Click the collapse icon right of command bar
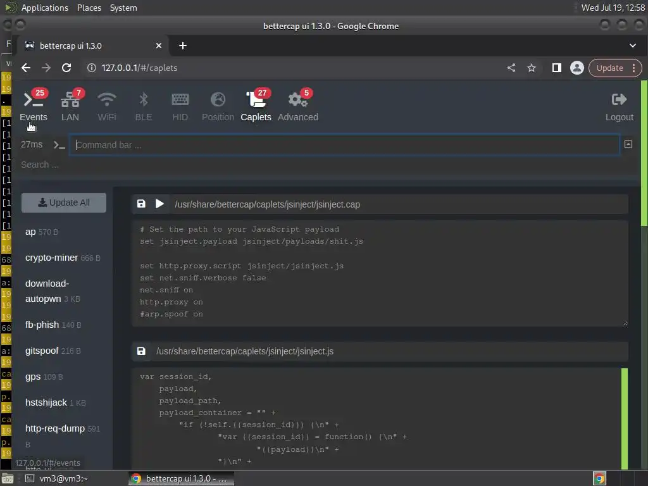This screenshot has width=648, height=486. [x=628, y=144]
